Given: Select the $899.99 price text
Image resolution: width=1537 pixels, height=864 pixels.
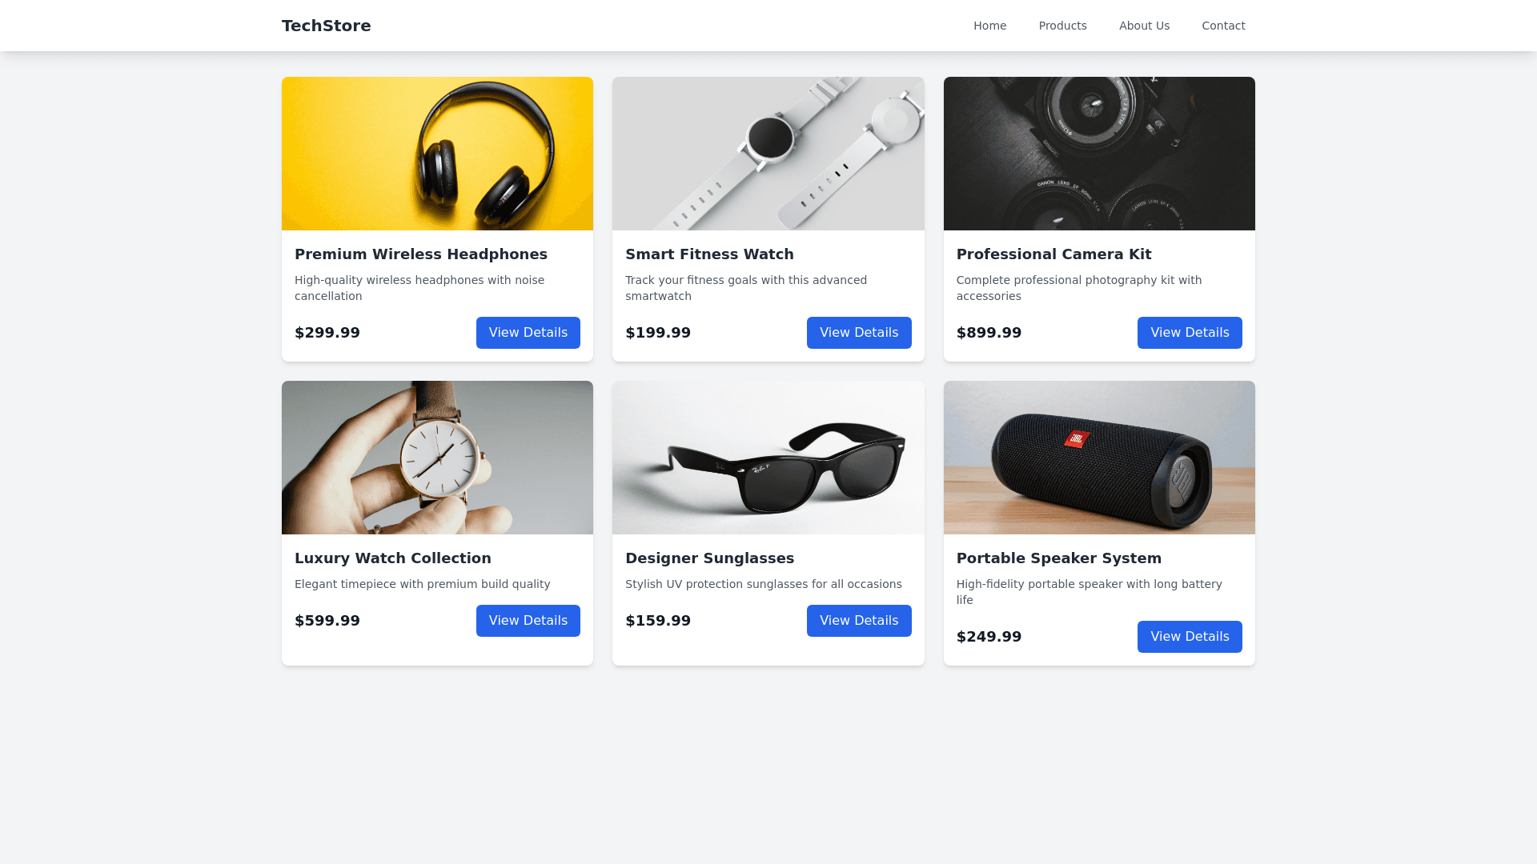Looking at the screenshot, I should point(989,333).
